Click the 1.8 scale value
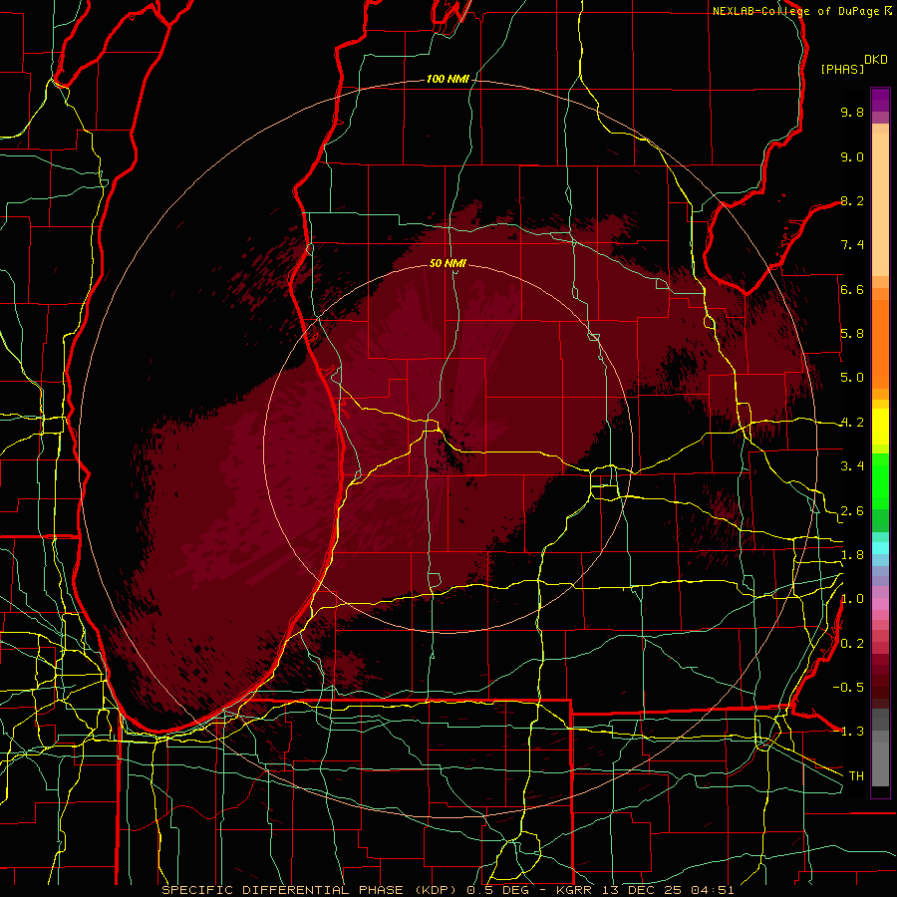Screen dimensions: 897x897 point(852,555)
